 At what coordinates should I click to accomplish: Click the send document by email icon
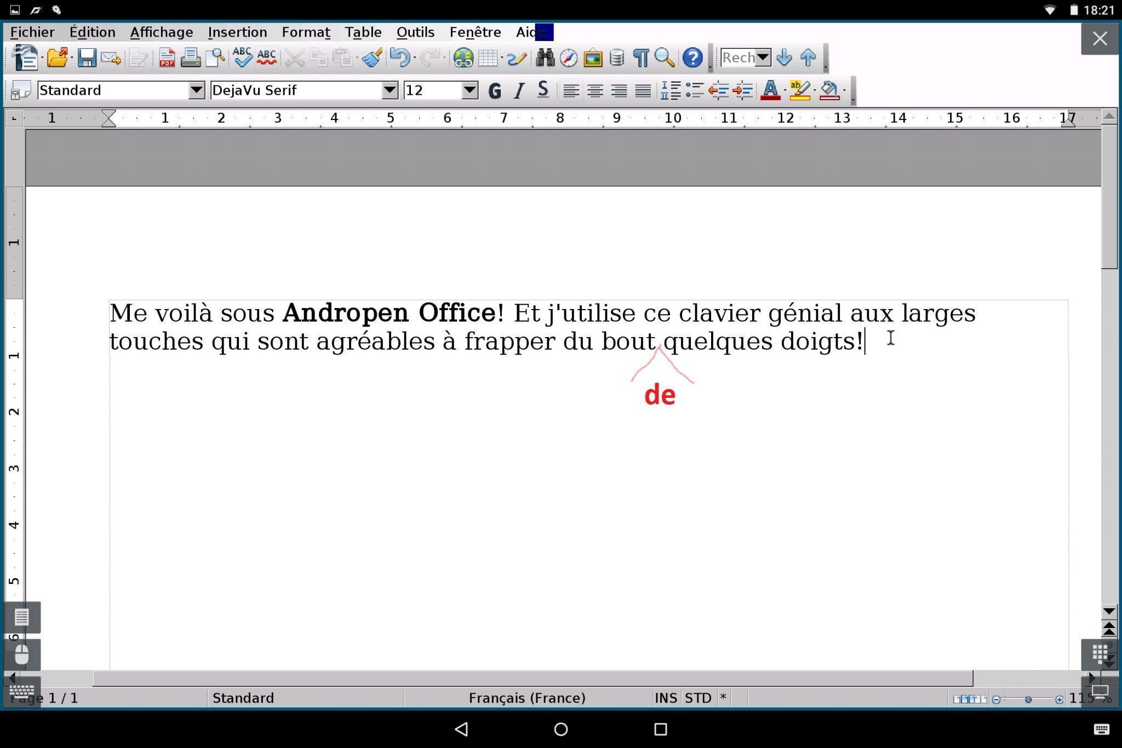tap(111, 58)
